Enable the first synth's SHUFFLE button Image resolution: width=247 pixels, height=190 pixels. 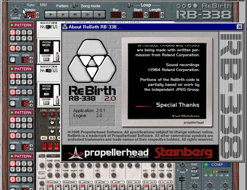[13, 60]
